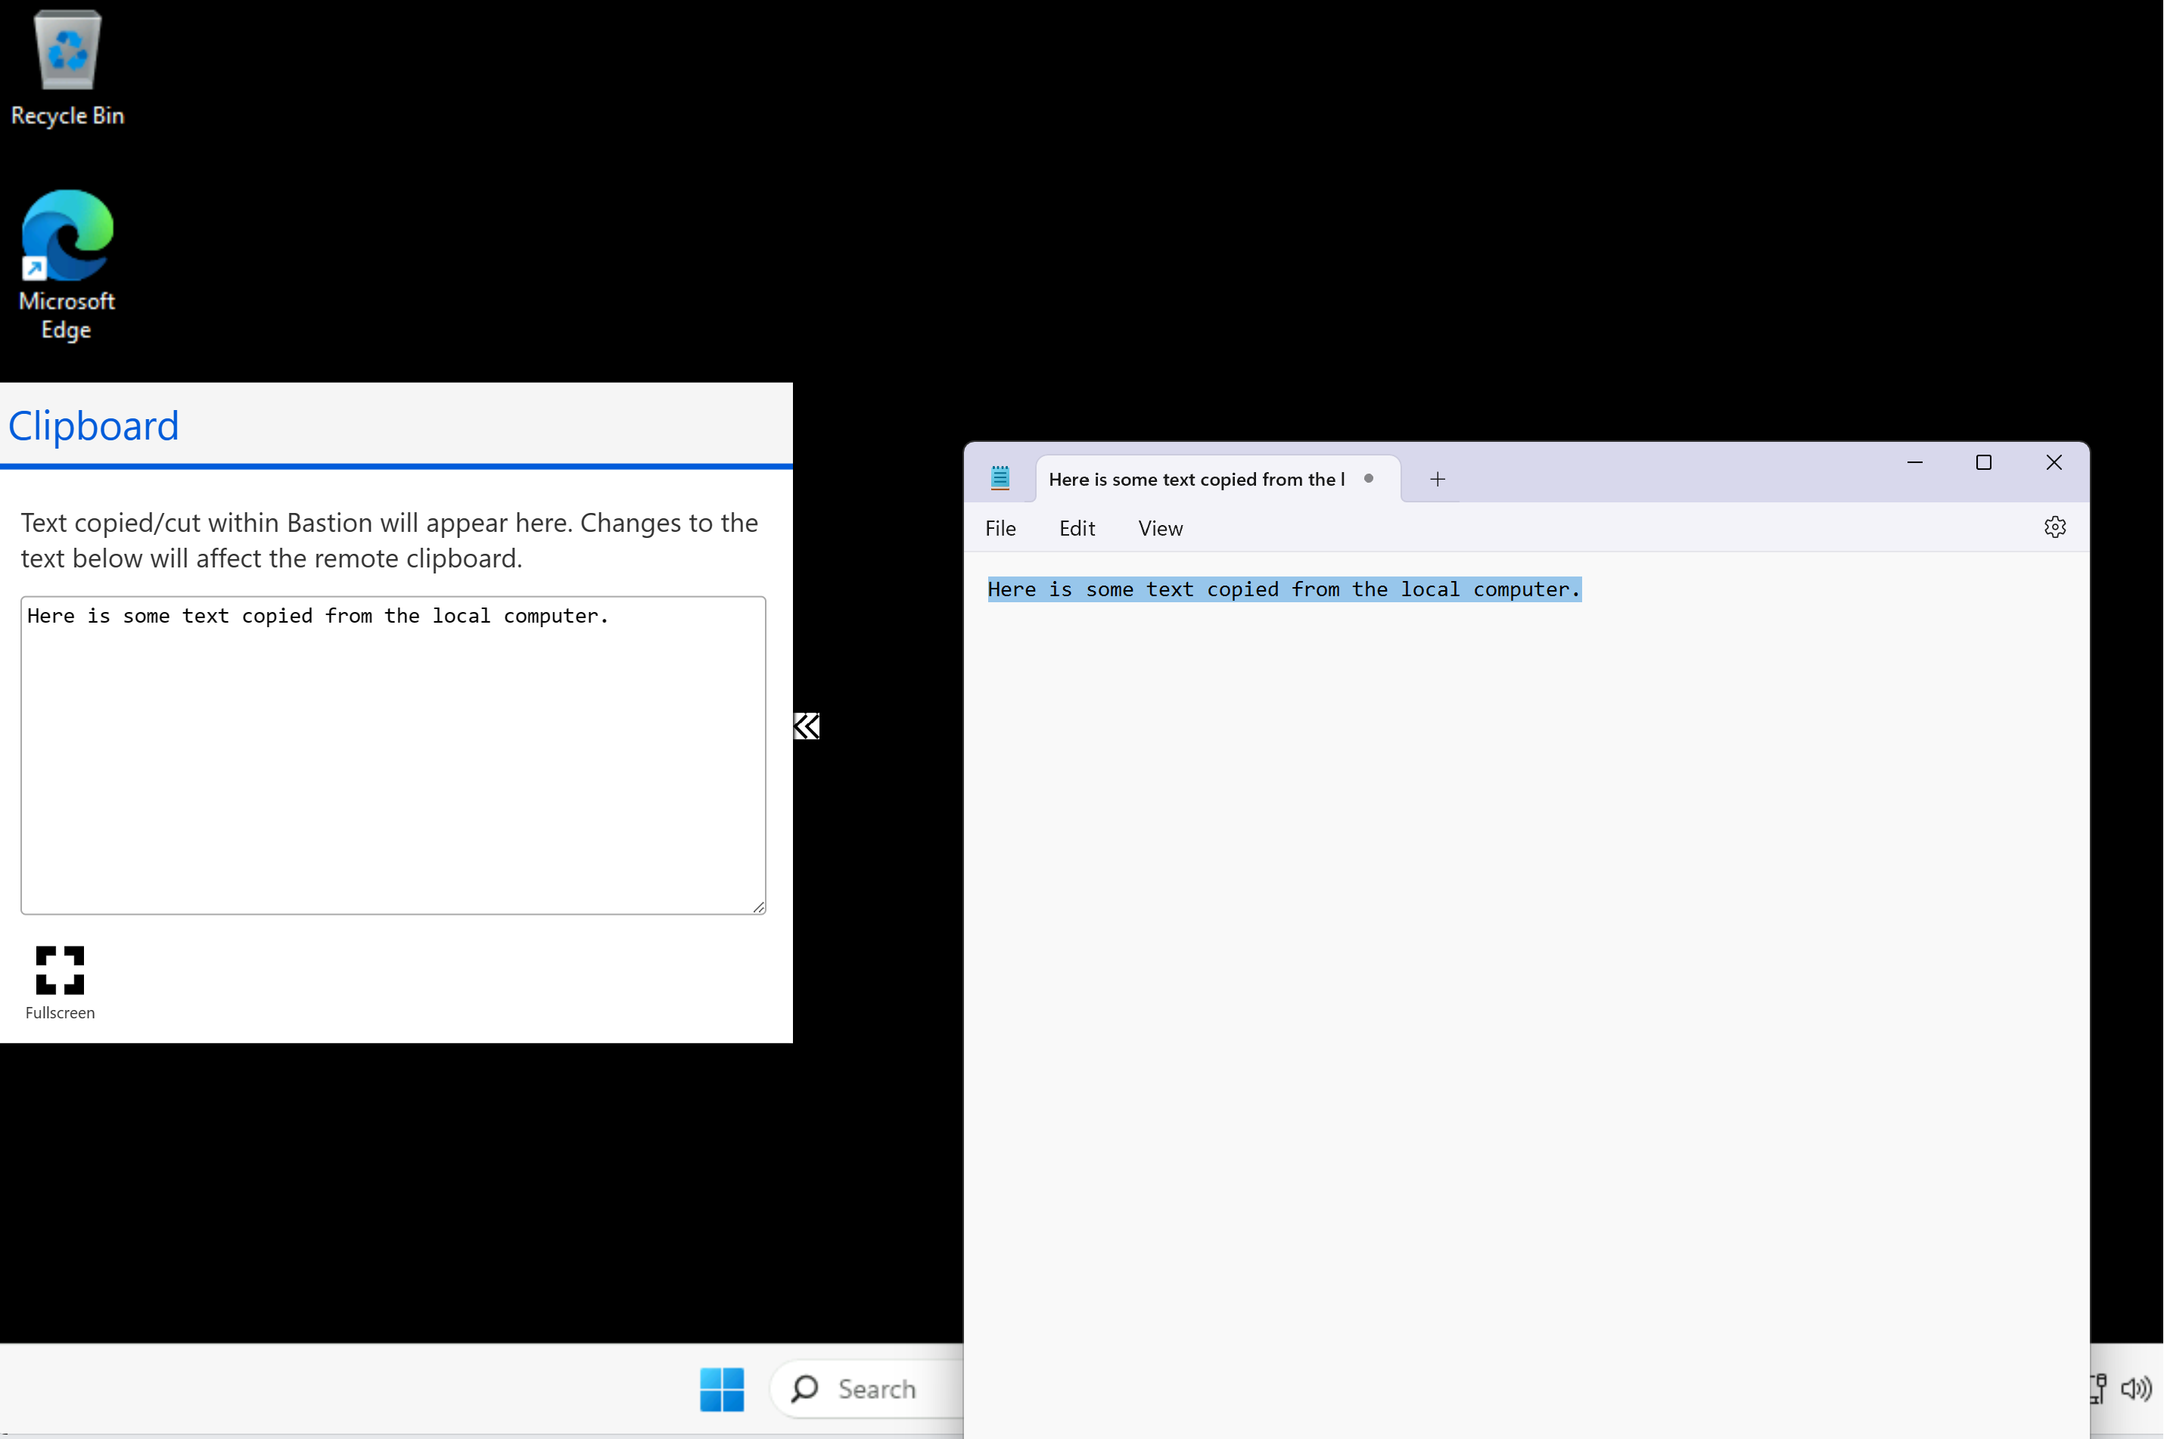Screen dimensions: 2164x1439
Task: Toggle the Bastion clipboard panel visibility
Action: click(807, 726)
